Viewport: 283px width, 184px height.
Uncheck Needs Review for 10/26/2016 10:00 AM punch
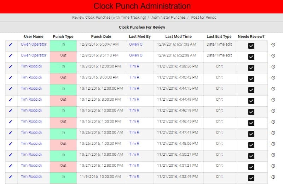[251, 134]
